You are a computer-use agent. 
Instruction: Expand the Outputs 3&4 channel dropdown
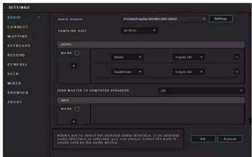pyautogui.click(x=189, y=72)
